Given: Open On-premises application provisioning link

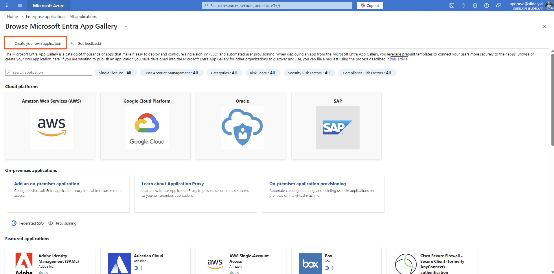Looking at the screenshot, I should 308,184.
